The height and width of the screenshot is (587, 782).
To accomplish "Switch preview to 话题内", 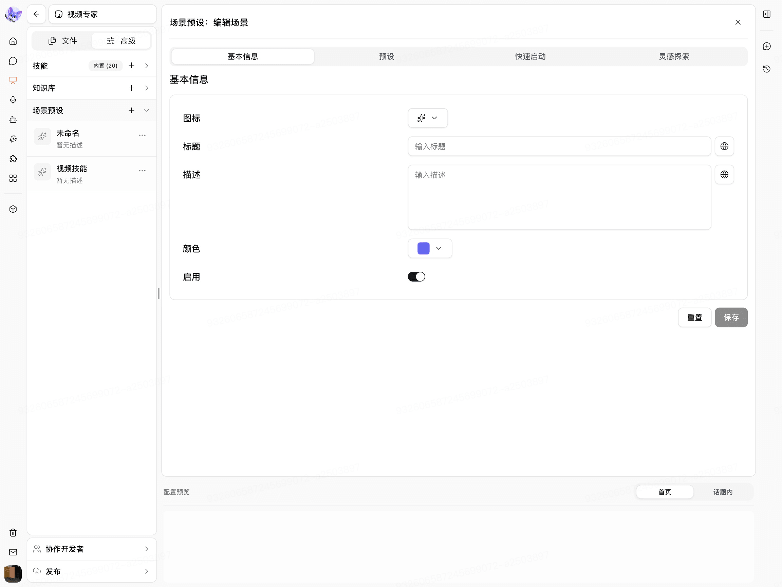I will click(723, 492).
